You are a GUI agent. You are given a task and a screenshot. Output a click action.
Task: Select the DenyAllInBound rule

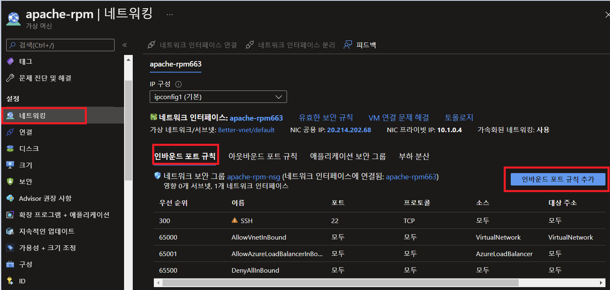click(x=255, y=270)
